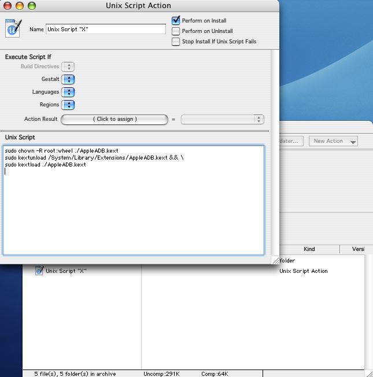Click the partially hidden Updater button behind

pos(291,141)
